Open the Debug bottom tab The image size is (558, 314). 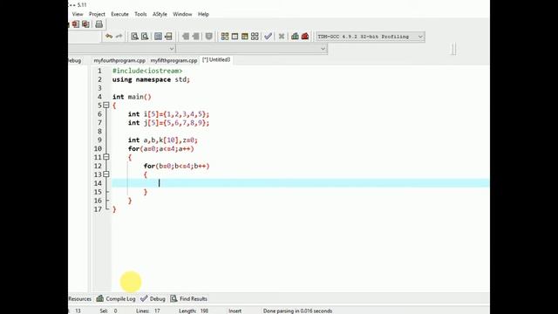pyautogui.click(x=153, y=298)
